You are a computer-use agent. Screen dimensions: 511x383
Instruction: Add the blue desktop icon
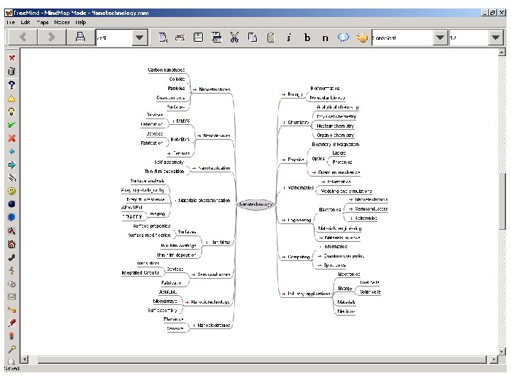(12, 217)
